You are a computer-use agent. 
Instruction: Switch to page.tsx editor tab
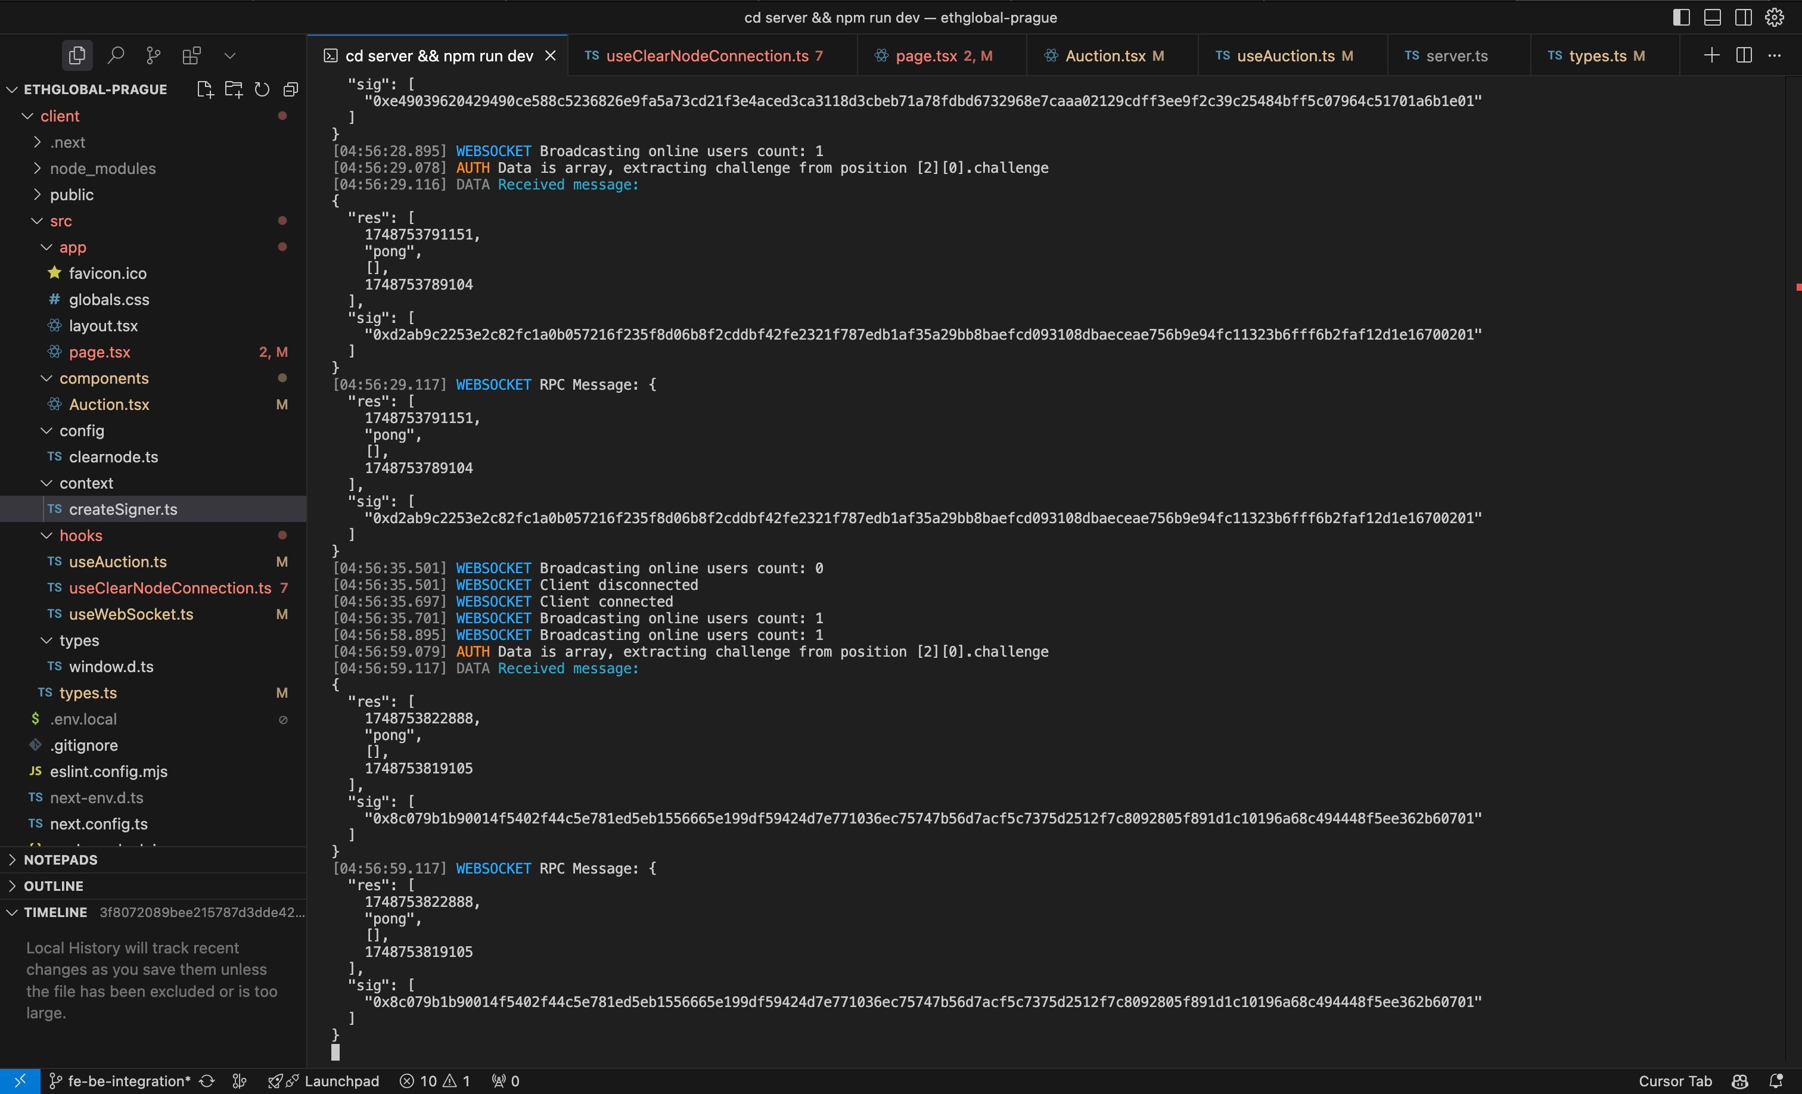point(942,55)
